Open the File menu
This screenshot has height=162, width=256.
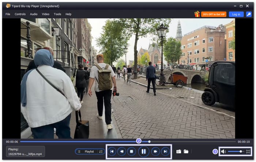coord(8,14)
